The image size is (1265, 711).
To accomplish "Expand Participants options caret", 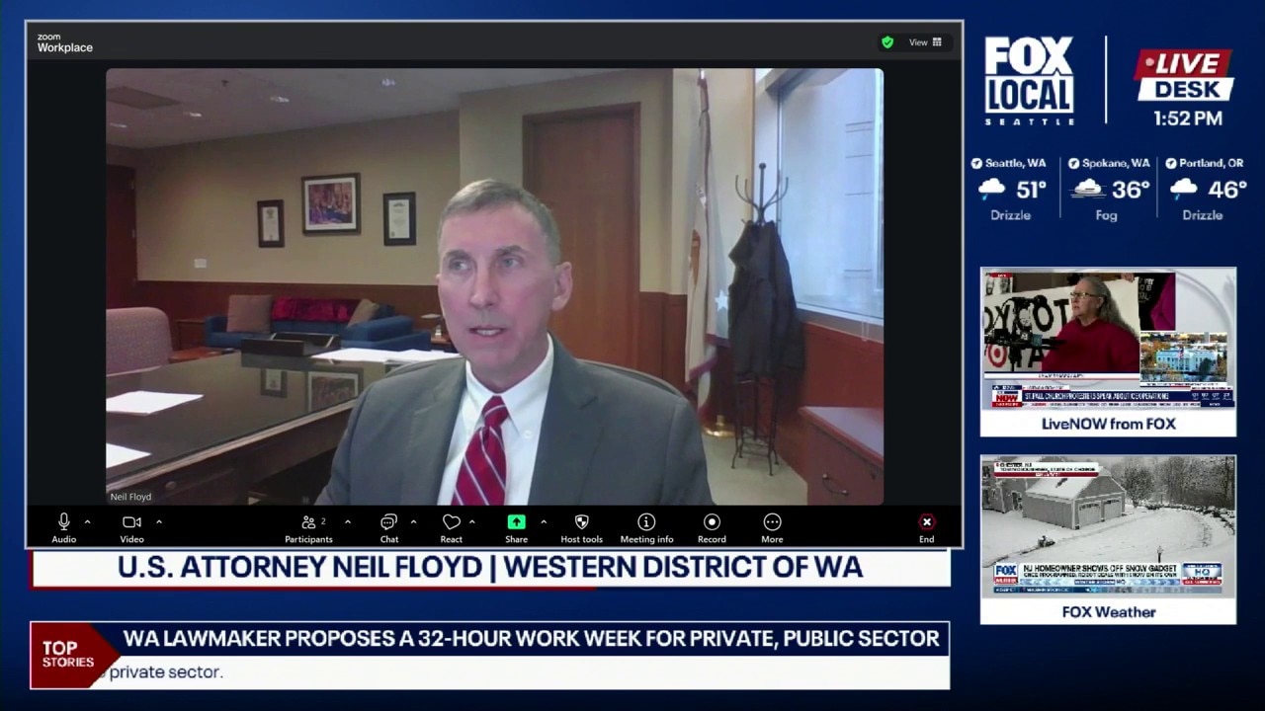I will pos(348,521).
